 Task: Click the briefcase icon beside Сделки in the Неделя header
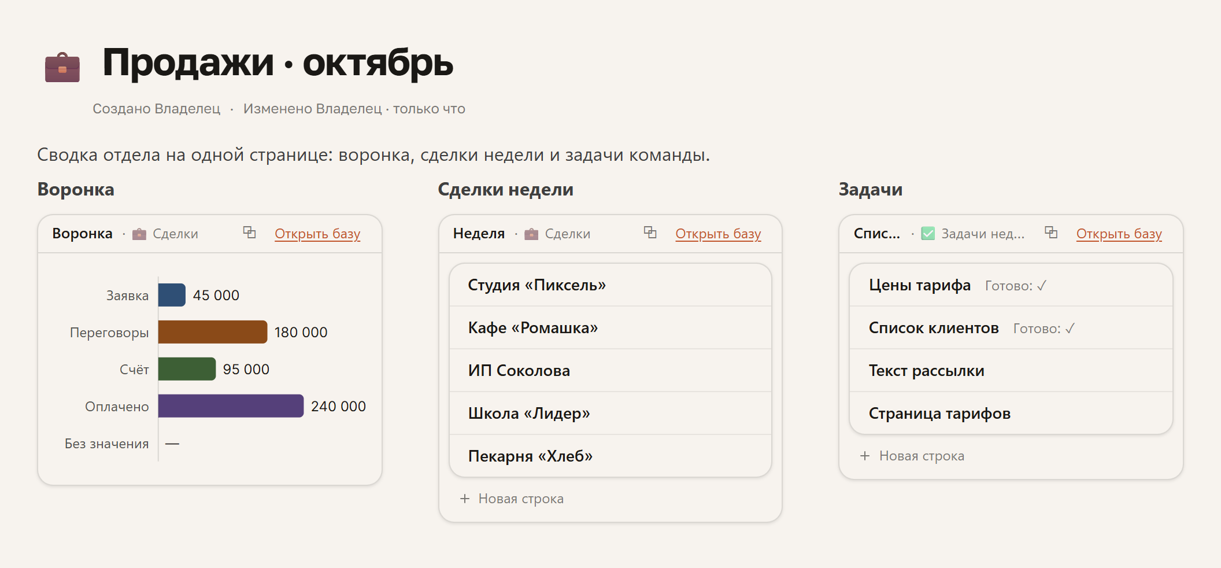(x=531, y=234)
